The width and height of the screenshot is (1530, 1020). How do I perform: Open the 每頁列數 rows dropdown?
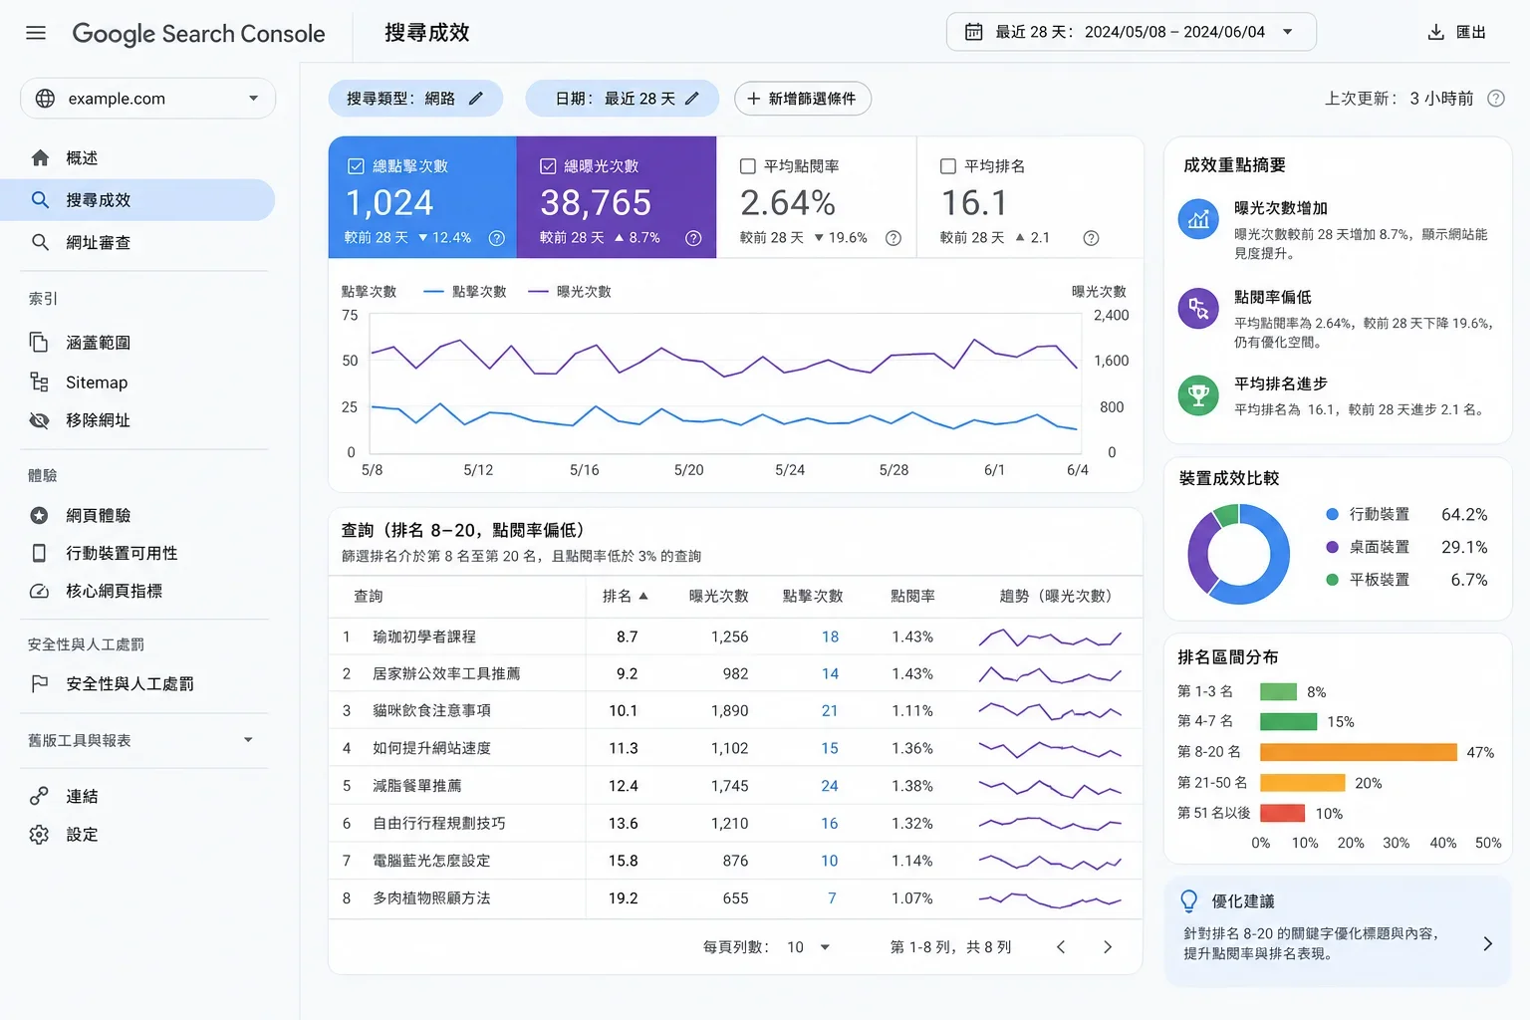808,947
